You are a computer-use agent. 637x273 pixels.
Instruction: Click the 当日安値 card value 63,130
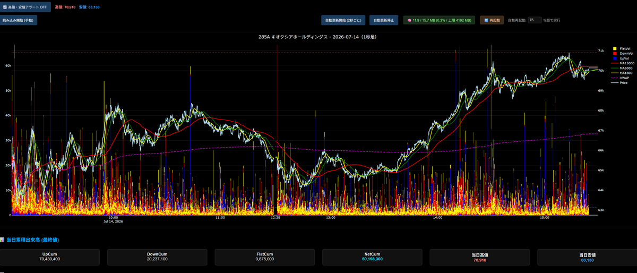coord(587,261)
